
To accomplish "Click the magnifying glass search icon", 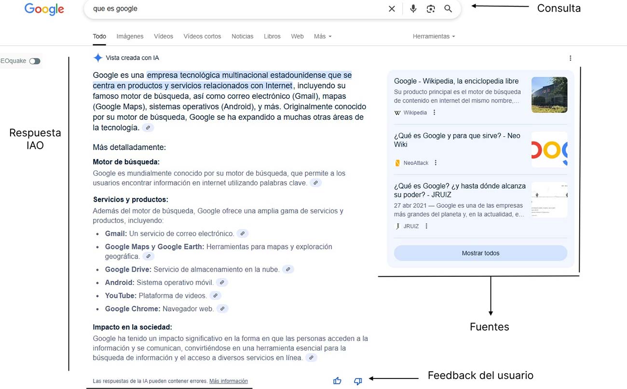I will click(448, 9).
